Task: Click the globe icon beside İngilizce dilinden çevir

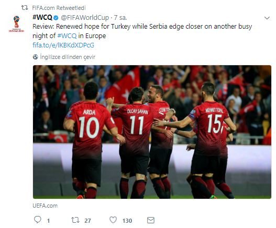Action: click(x=36, y=57)
